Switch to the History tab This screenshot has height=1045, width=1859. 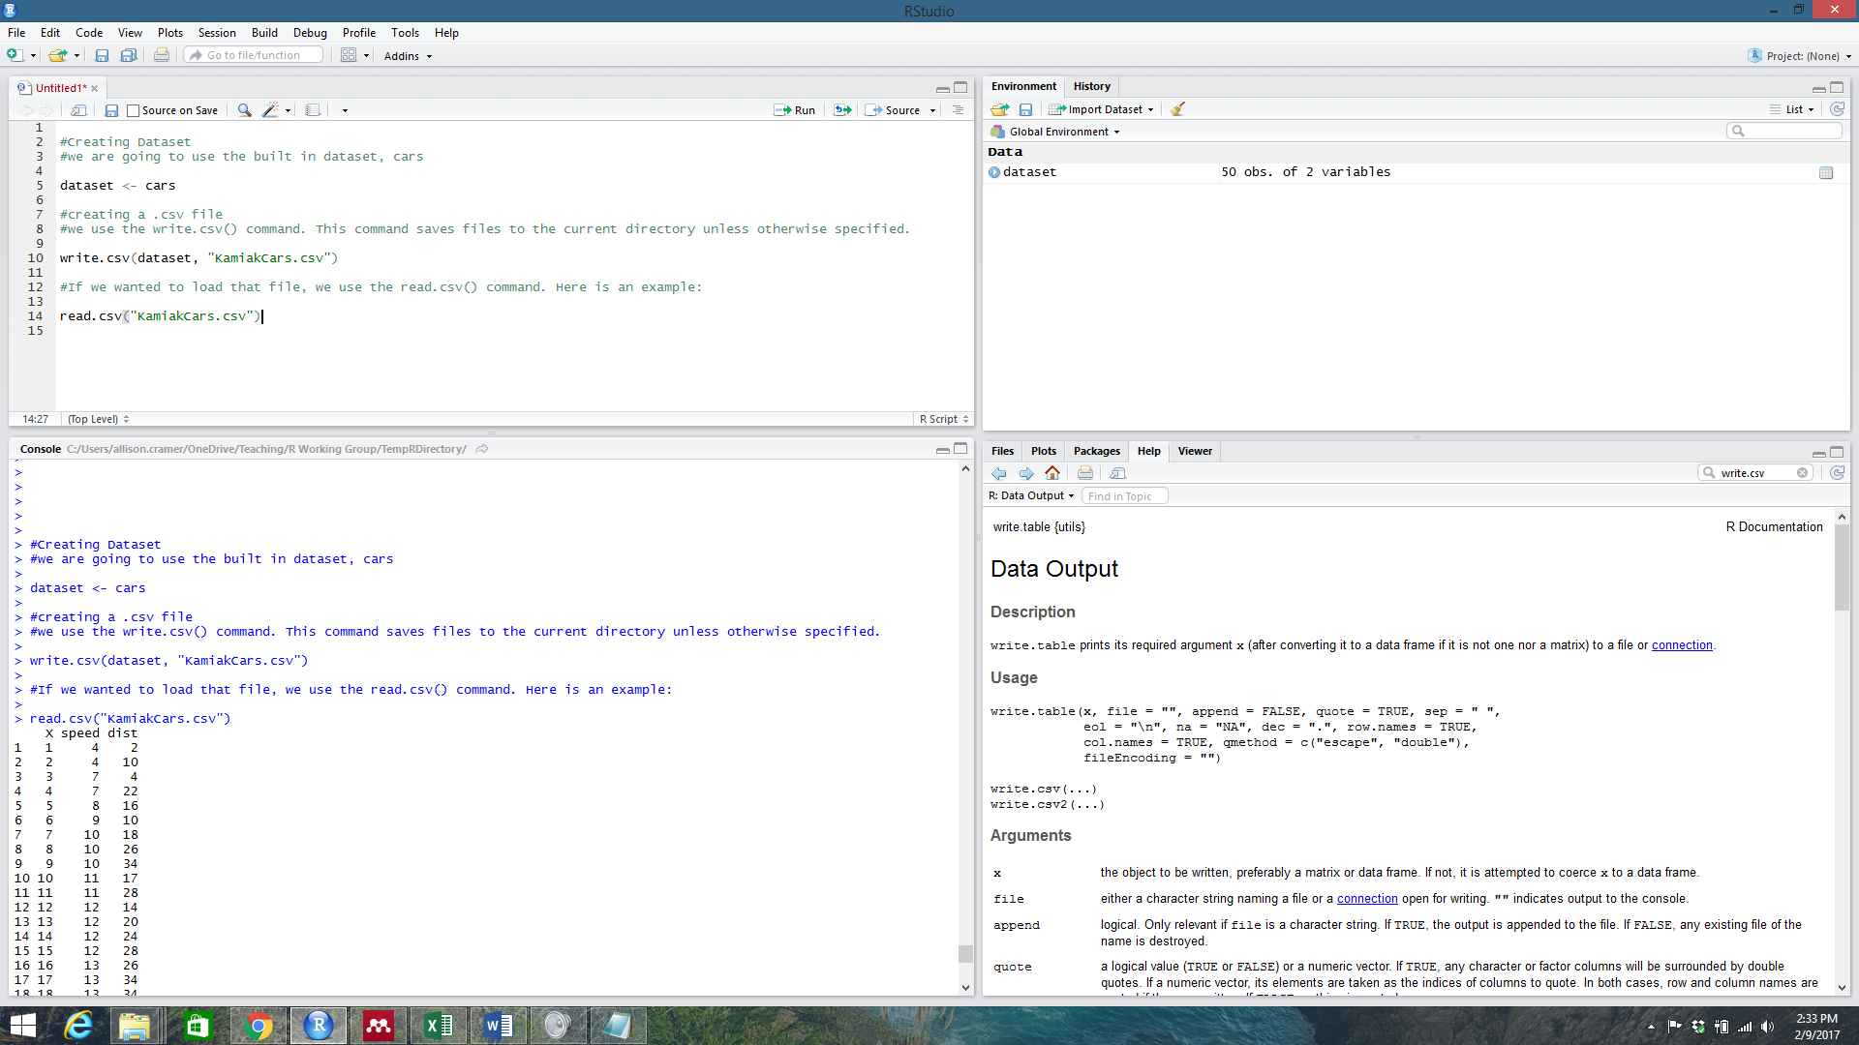point(1091,86)
